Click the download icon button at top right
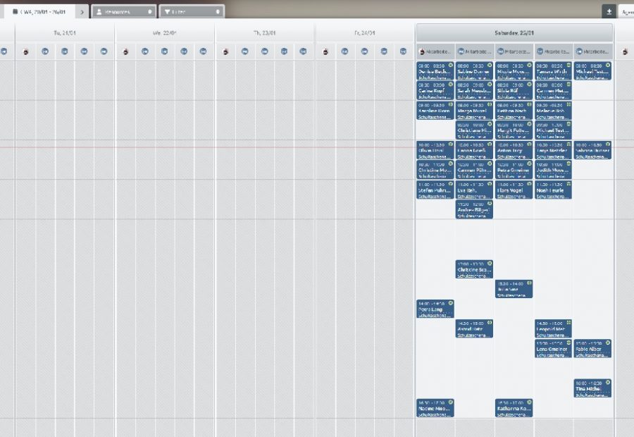This screenshot has height=437, width=634. (609, 11)
